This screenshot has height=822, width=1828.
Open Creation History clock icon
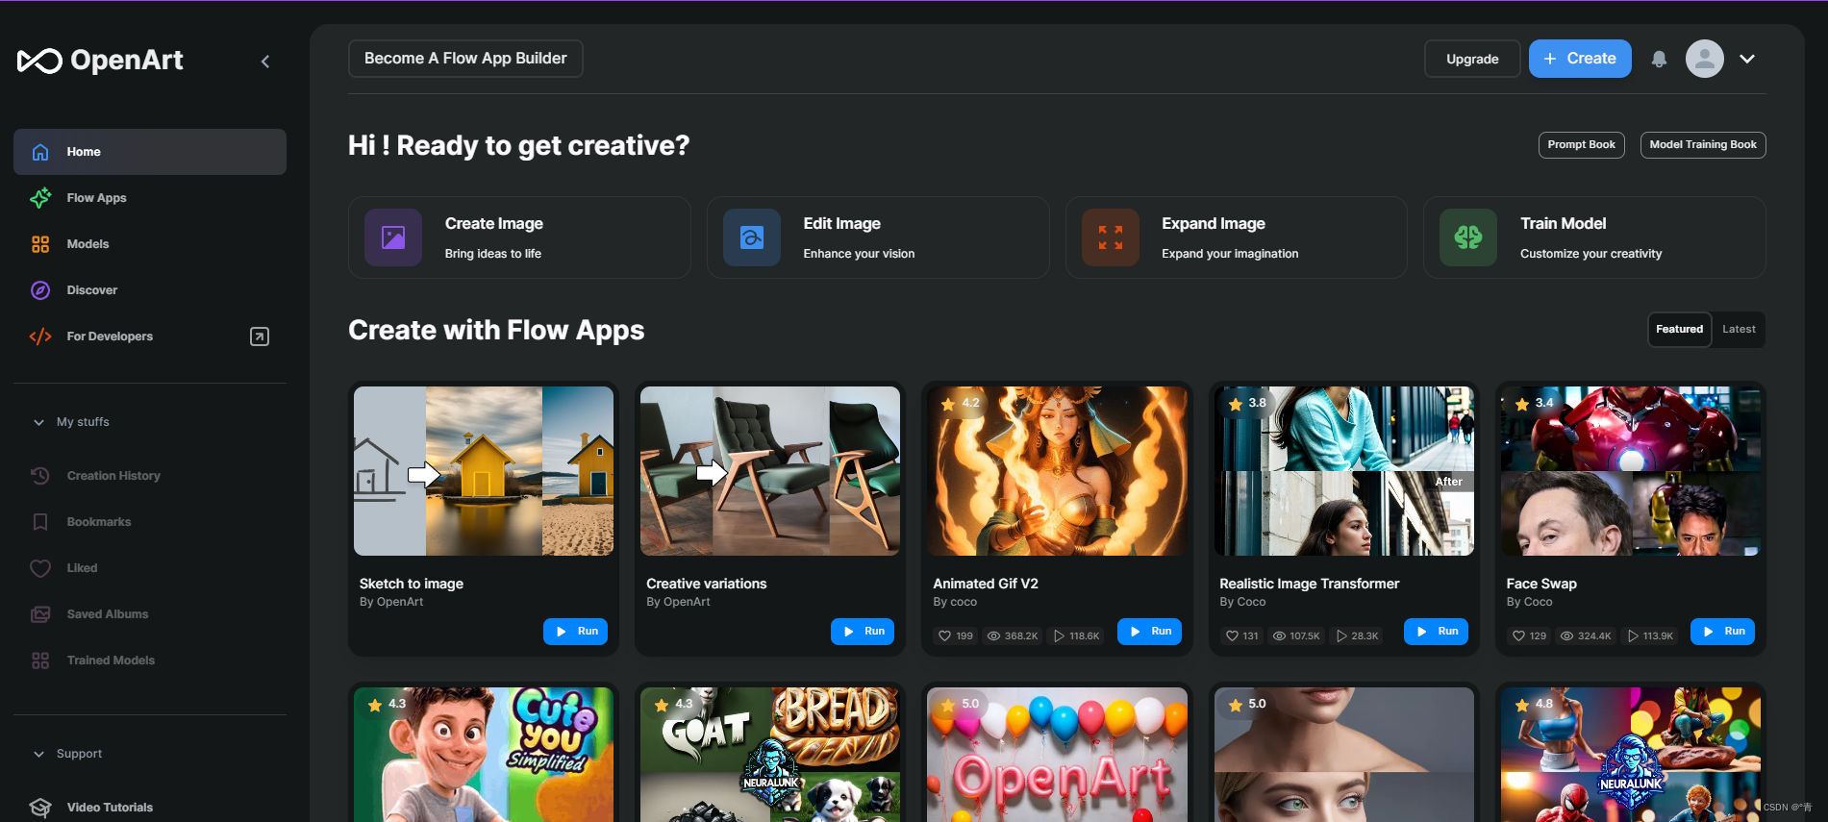pyautogui.click(x=40, y=476)
